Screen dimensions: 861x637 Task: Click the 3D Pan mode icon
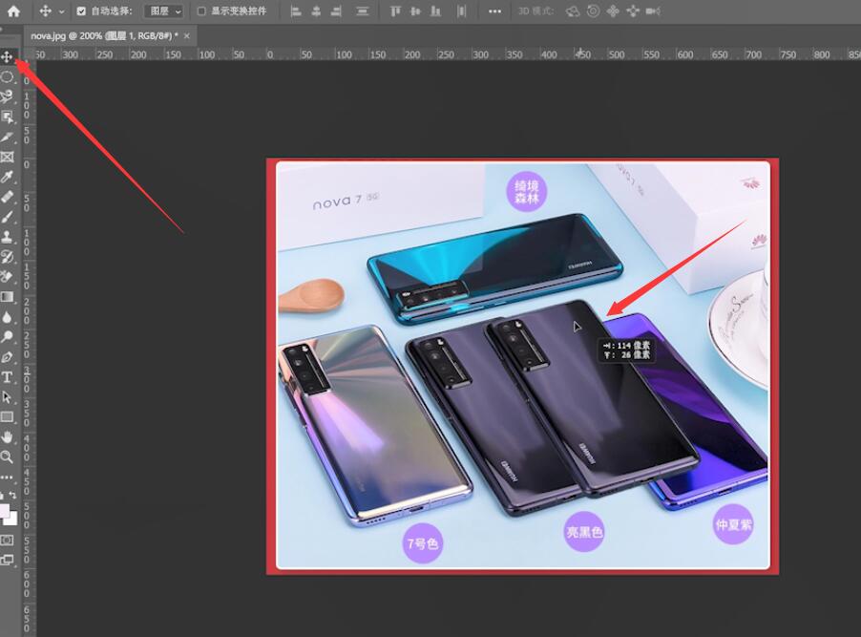pos(613,11)
